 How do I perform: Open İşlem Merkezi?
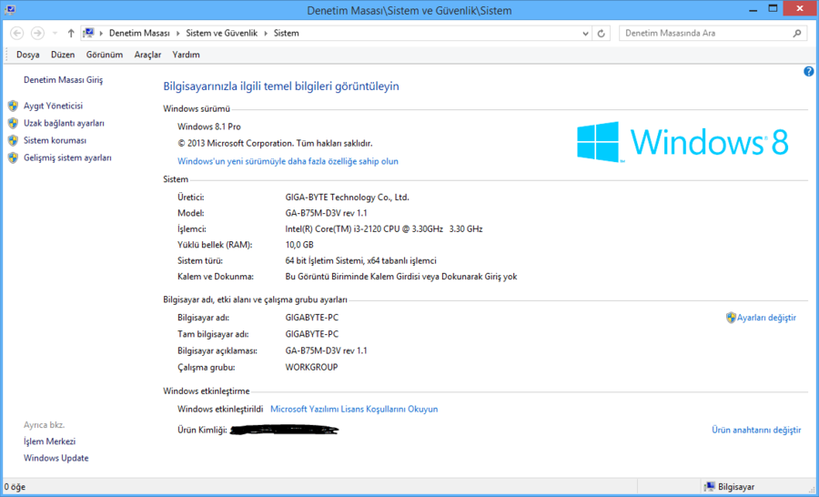[50, 441]
